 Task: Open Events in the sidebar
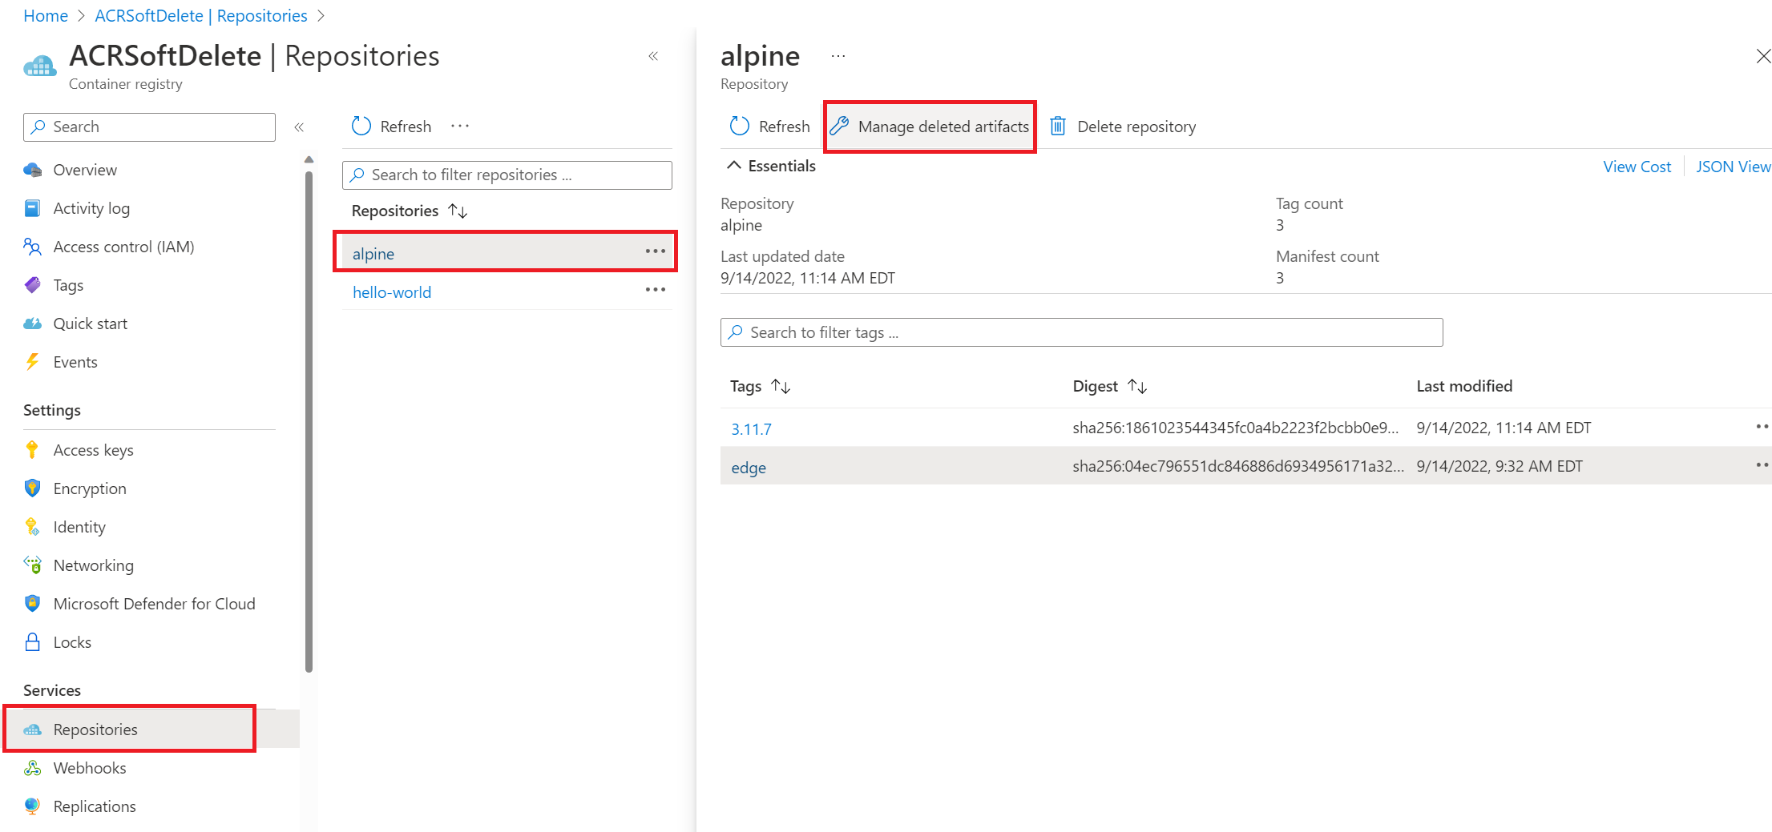tap(75, 362)
